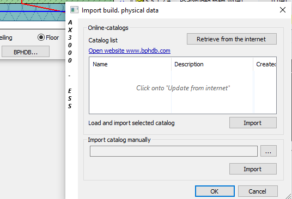
Task: Click dialog title bar icon
Action: (x=74, y=10)
